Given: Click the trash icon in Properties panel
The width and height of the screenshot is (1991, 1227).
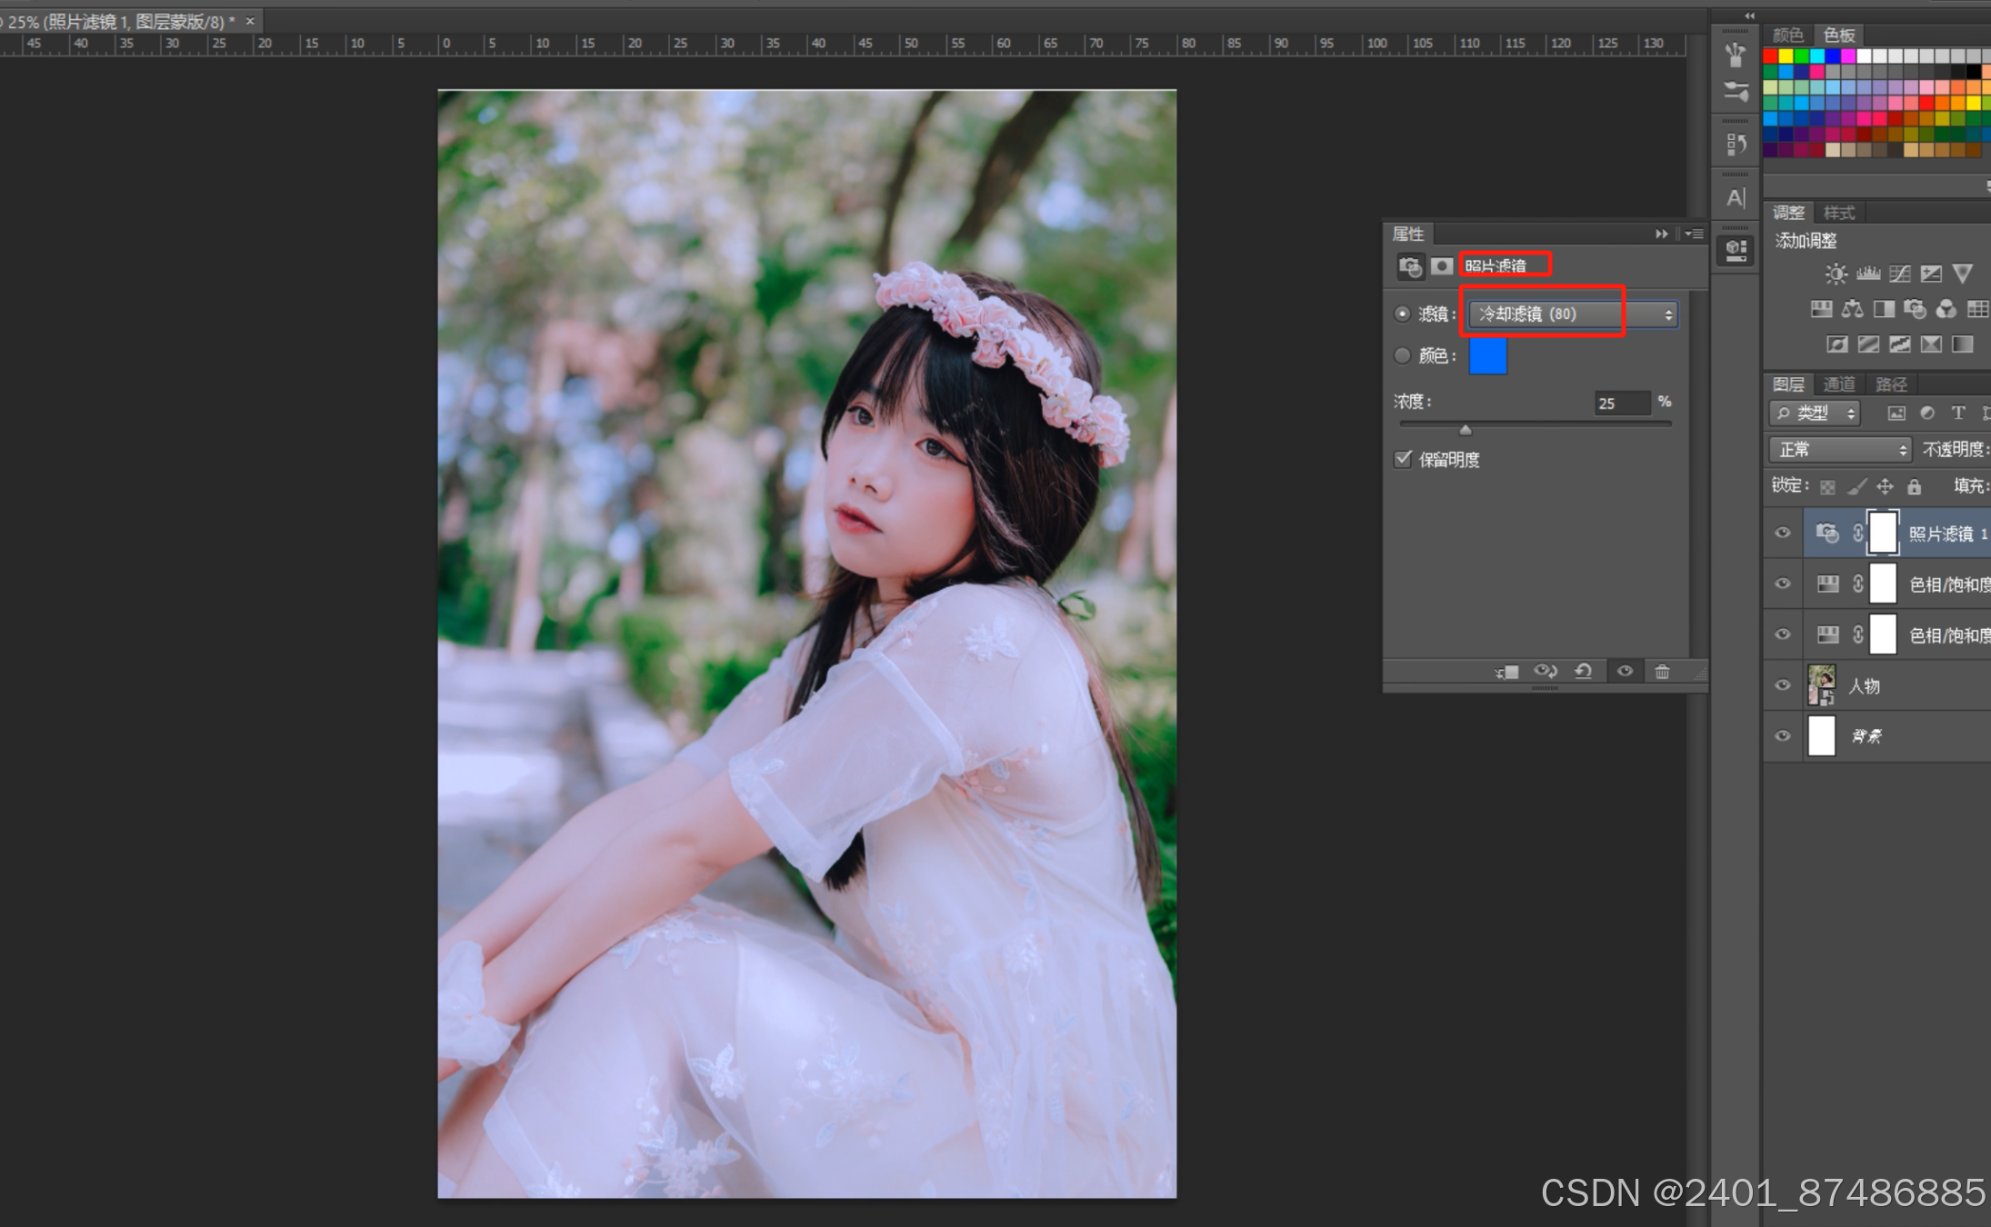Looking at the screenshot, I should pos(1662,672).
